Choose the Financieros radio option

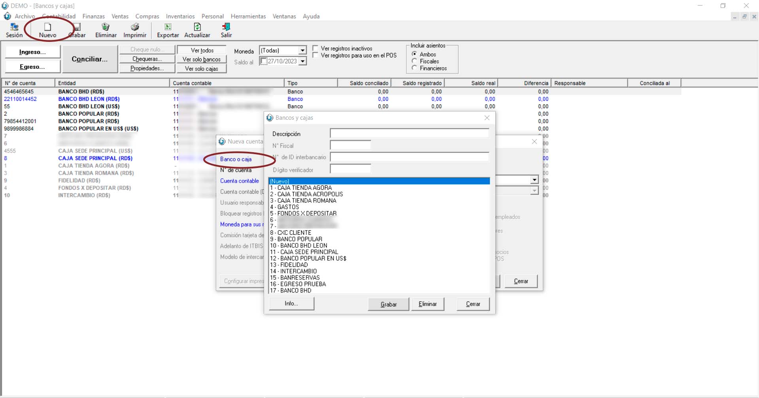[414, 68]
